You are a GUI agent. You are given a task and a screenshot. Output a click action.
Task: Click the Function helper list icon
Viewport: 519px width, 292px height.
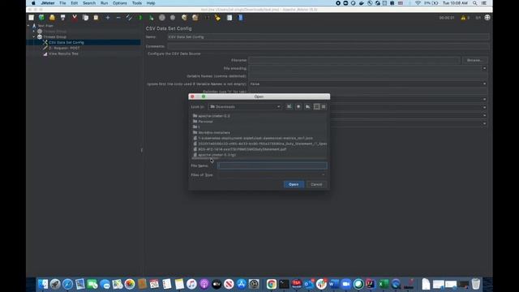click(229, 18)
